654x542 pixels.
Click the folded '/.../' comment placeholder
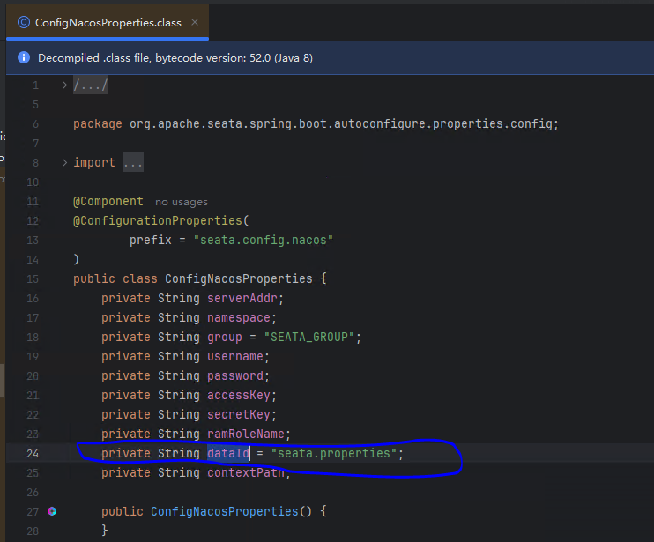91,85
